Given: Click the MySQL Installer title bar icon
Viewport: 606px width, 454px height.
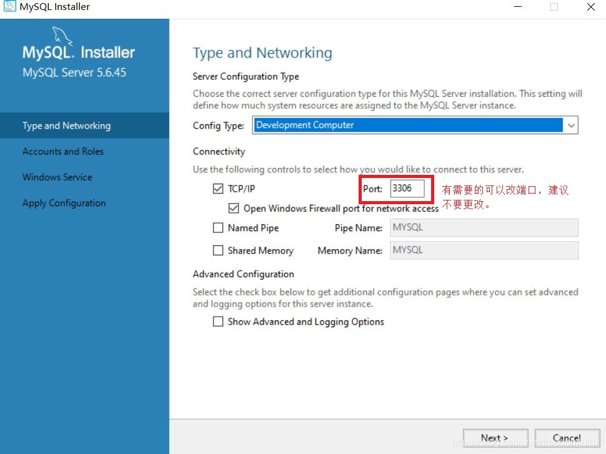Looking at the screenshot, I should point(9,6).
